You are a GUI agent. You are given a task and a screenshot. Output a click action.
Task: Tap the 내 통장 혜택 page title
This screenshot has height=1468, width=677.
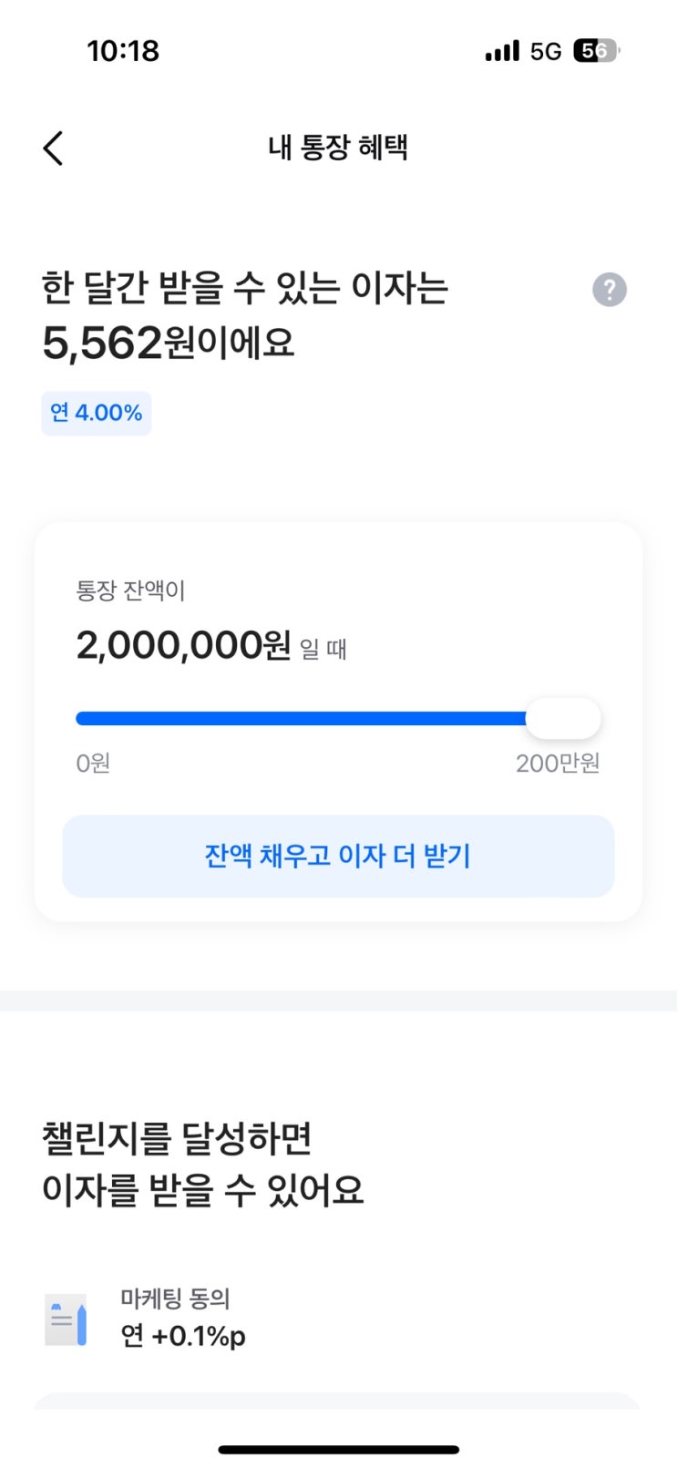click(338, 148)
